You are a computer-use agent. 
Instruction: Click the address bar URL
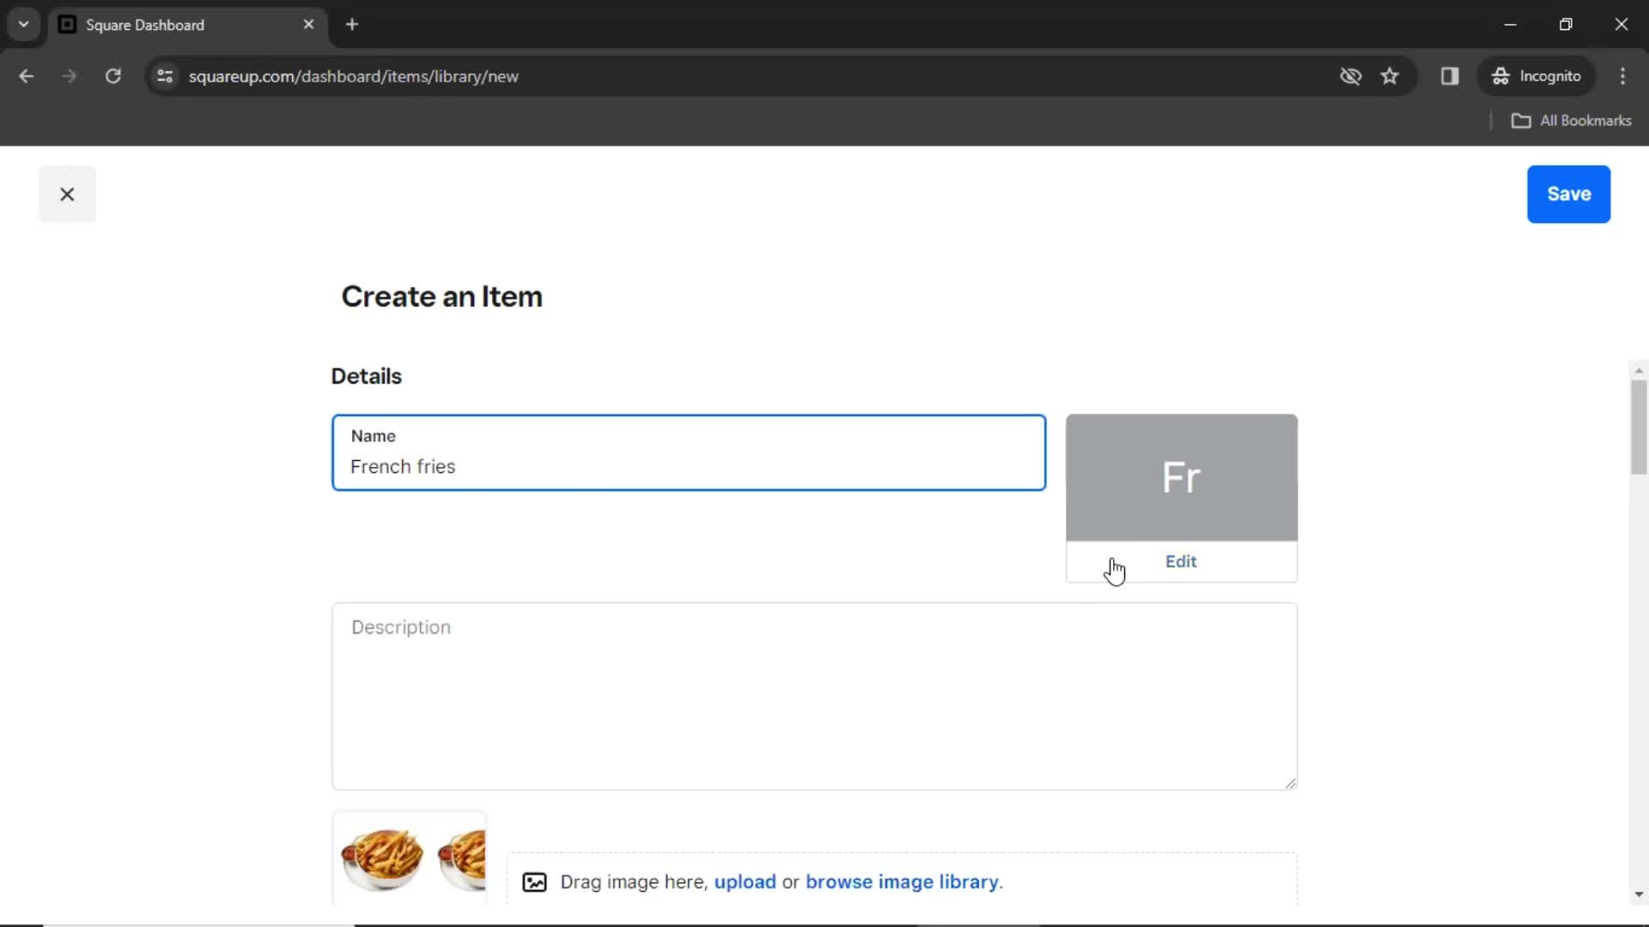tap(353, 76)
